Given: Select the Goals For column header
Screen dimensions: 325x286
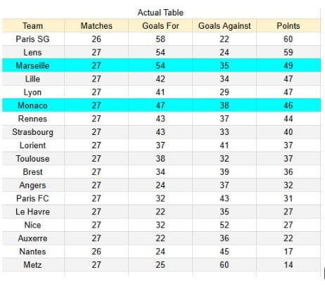Looking at the screenshot, I should [160, 26].
